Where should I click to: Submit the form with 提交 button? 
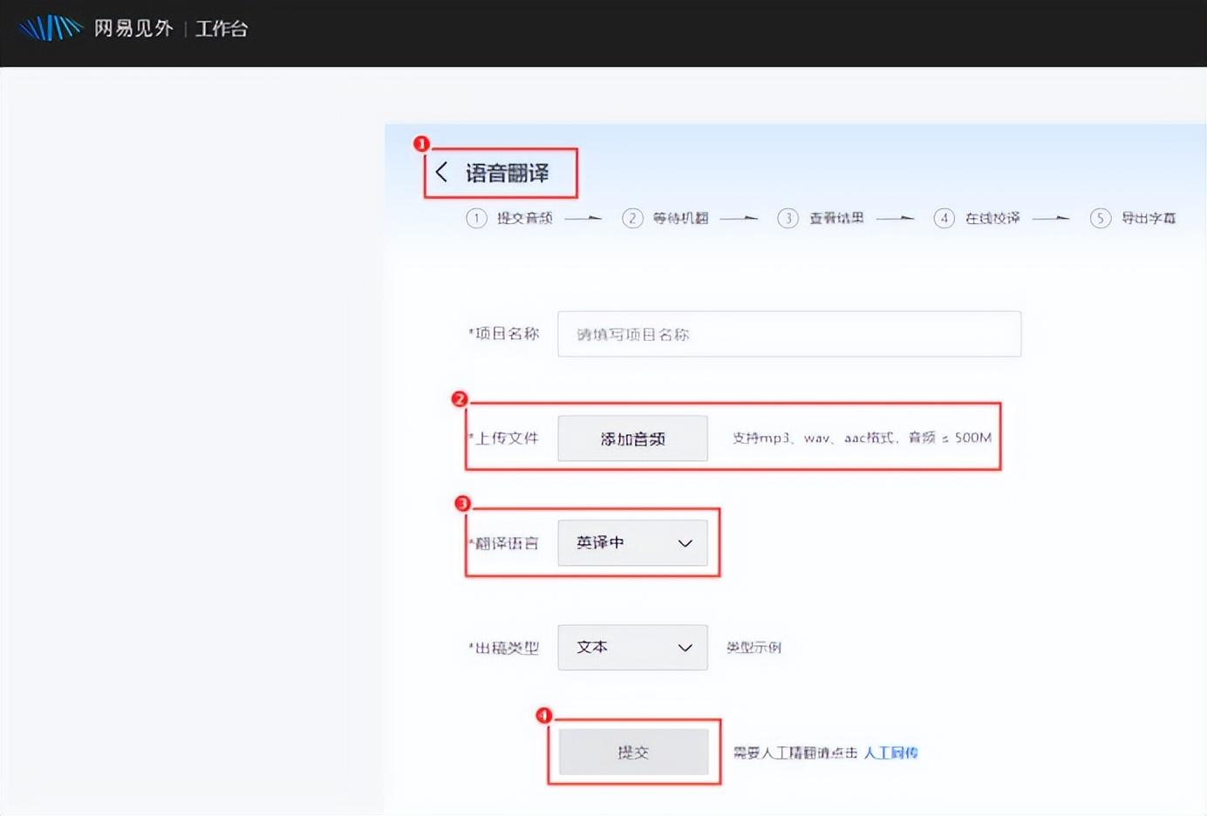click(x=633, y=752)
